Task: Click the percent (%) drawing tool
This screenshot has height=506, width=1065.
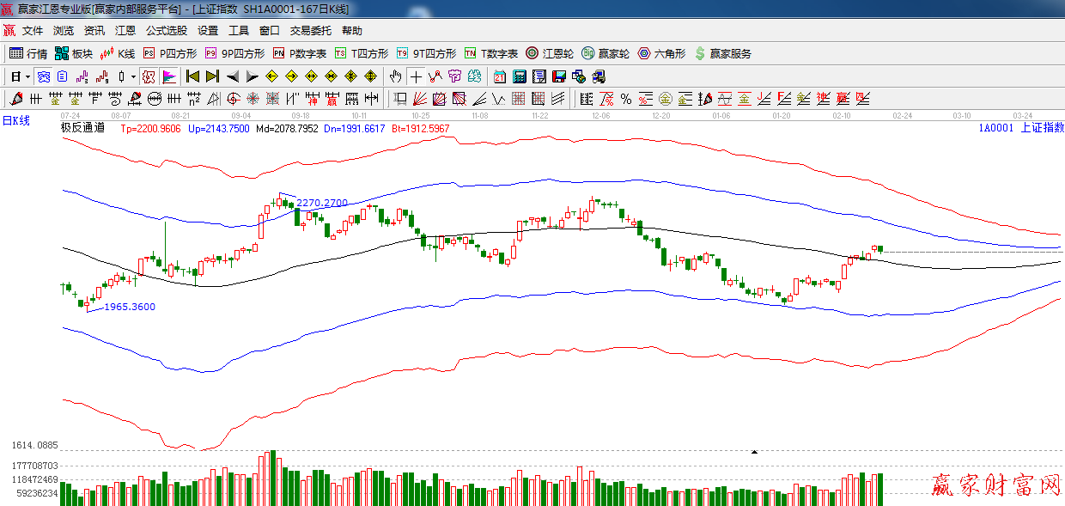Action: pos(626,99)
